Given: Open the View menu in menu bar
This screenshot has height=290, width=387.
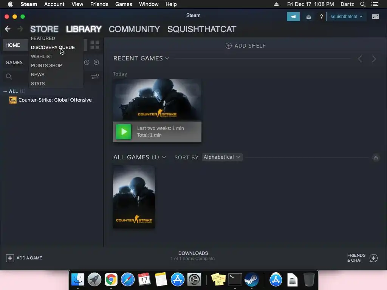Looking at the screenshot, I should coord(77,4).
